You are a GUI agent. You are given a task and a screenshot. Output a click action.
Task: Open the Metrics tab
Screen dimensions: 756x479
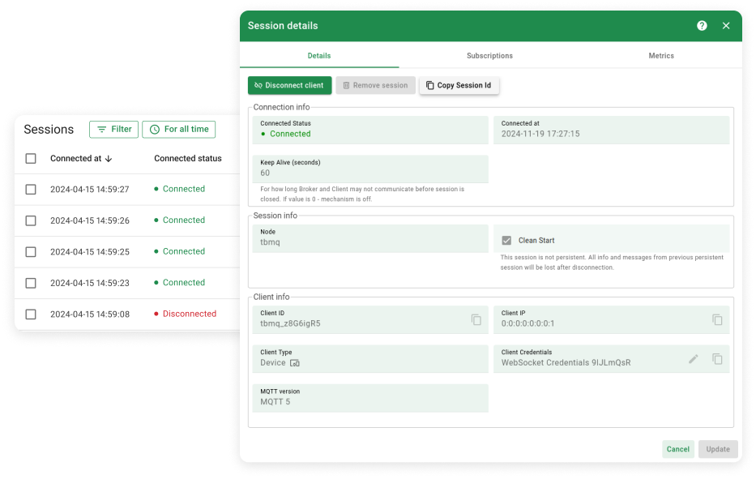pos(661,55)
